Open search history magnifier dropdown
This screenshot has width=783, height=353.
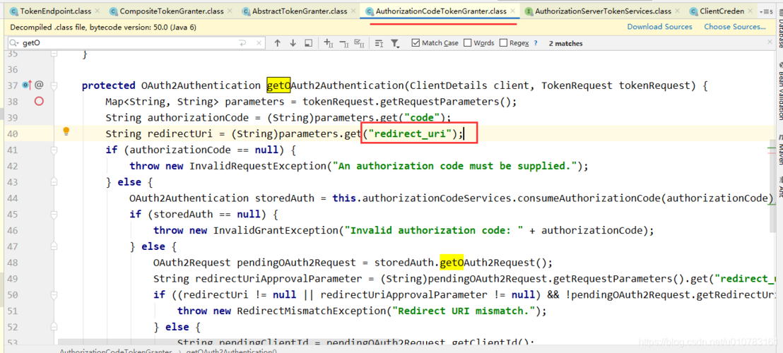click(x=16, y=43)
